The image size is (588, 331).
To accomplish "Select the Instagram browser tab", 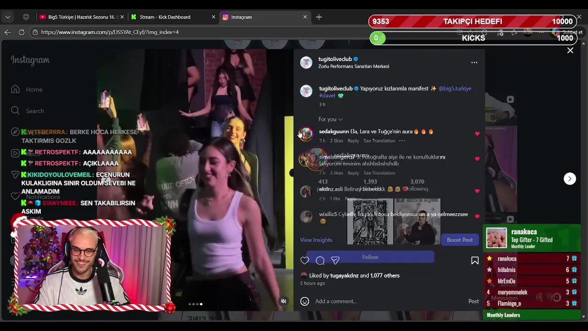I will 265,17.
